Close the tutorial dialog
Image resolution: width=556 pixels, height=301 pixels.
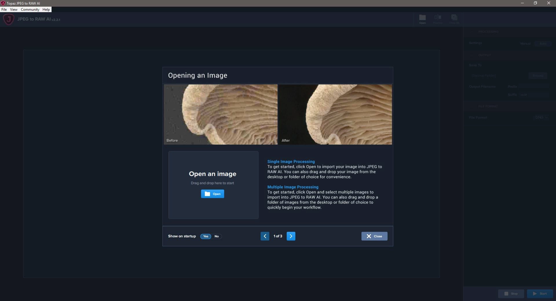374,236
